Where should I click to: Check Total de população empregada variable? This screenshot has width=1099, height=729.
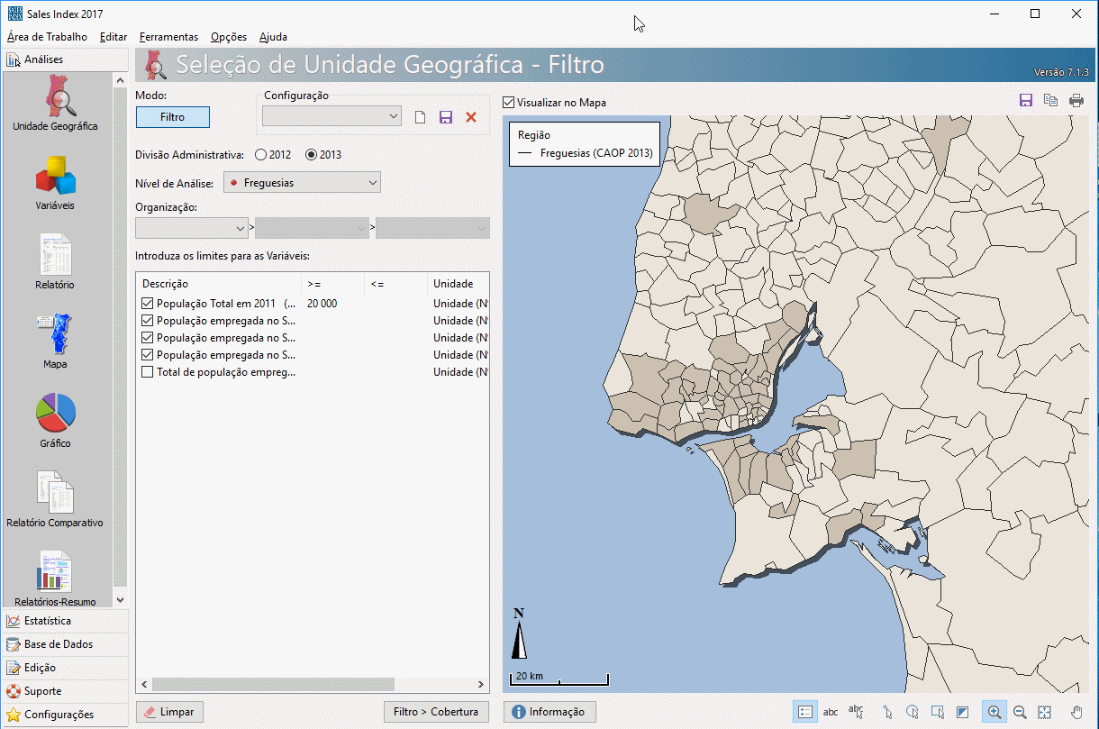tap(148, 372)
